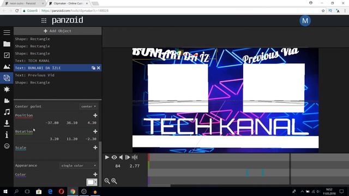Open the checkbox settings panel in sidebar
Screen dimensions: 349x196
7,55
